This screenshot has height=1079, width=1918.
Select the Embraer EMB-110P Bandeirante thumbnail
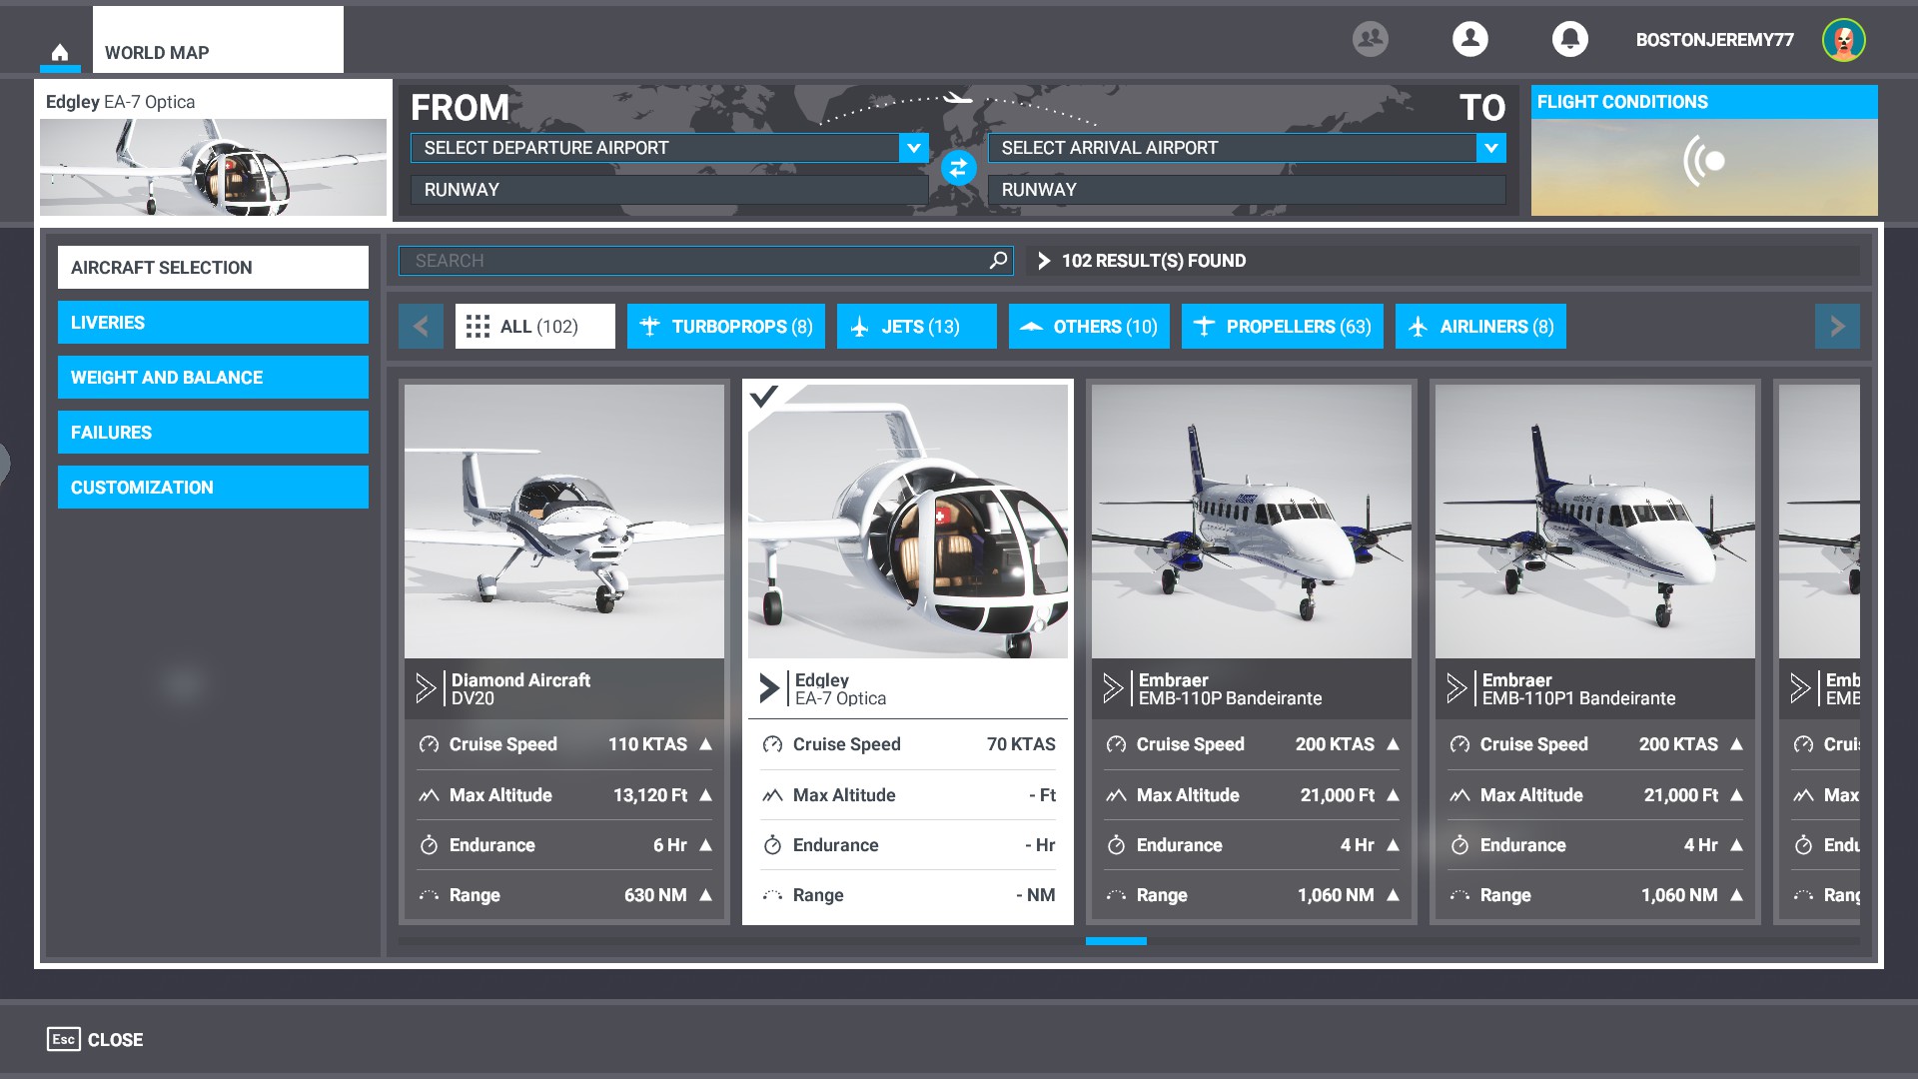tap(1251, 522)
